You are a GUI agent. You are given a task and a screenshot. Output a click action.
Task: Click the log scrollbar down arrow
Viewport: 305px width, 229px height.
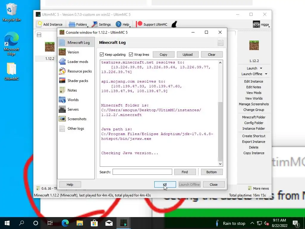220,164
